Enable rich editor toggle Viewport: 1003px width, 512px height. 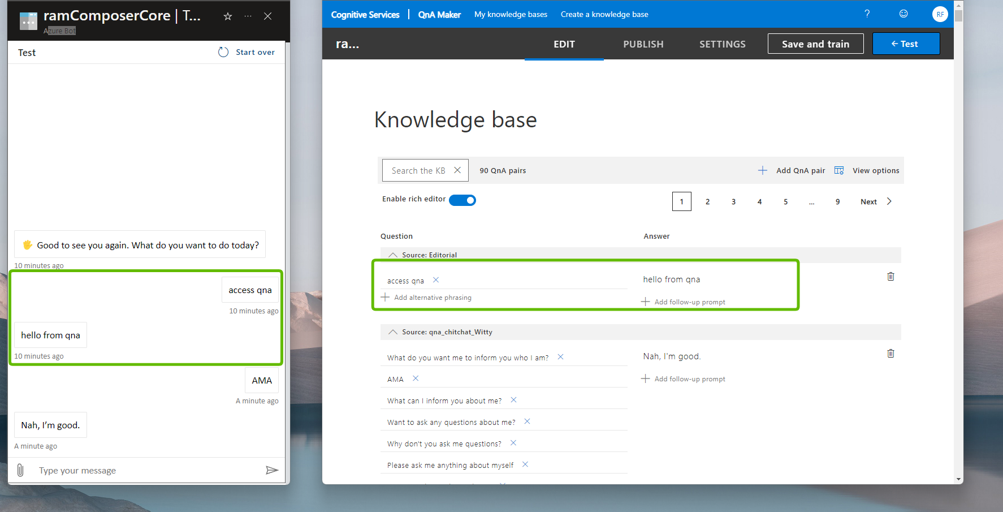[462, 200]
